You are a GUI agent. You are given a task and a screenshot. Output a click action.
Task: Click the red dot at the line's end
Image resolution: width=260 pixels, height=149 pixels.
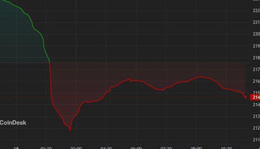click(245, 97)
